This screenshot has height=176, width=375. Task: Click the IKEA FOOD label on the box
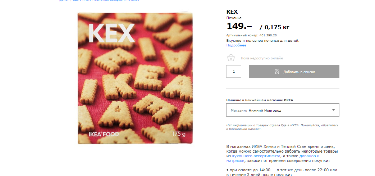click(x=104, y=134)
